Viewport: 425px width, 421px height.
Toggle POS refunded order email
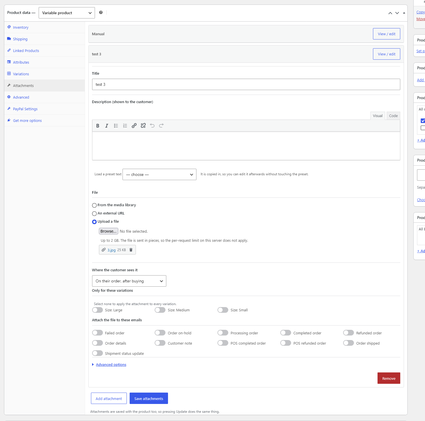pyautogui.click(x=286, y=343)
